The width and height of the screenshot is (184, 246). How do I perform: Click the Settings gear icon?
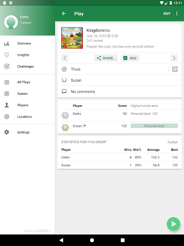[7, 132]
